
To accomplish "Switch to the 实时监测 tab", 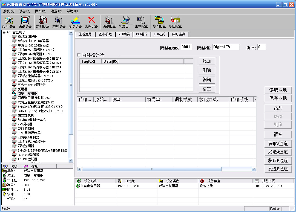I will pyautogui.click(x=179, y=34).
